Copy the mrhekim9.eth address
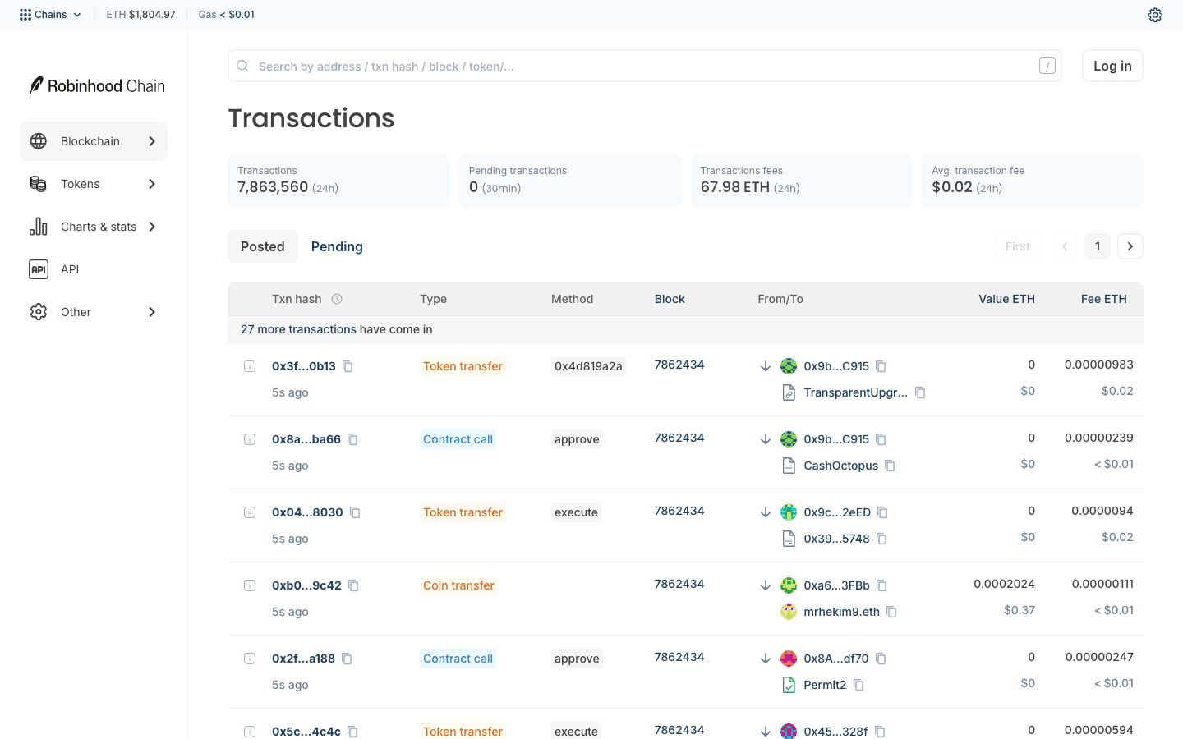This screenshot has height=739, width=1183. [891, 612]
